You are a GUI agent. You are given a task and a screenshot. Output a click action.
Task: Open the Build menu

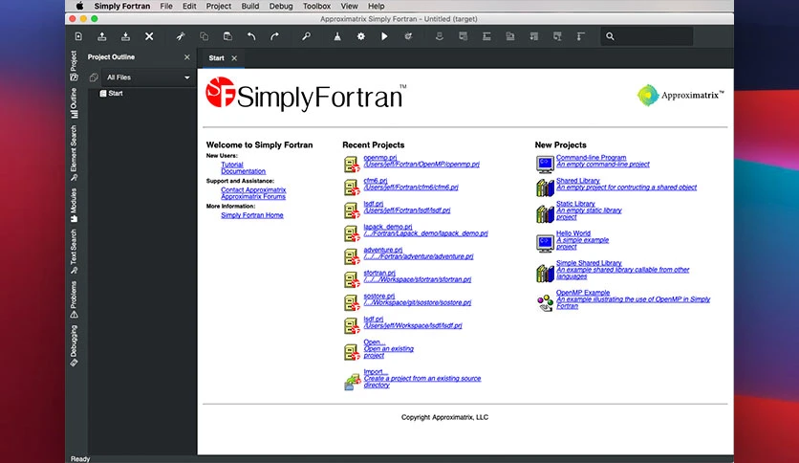[250, 6]
